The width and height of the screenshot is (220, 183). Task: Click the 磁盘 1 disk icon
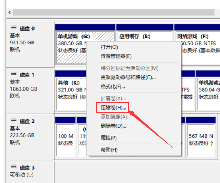[13, 74]
